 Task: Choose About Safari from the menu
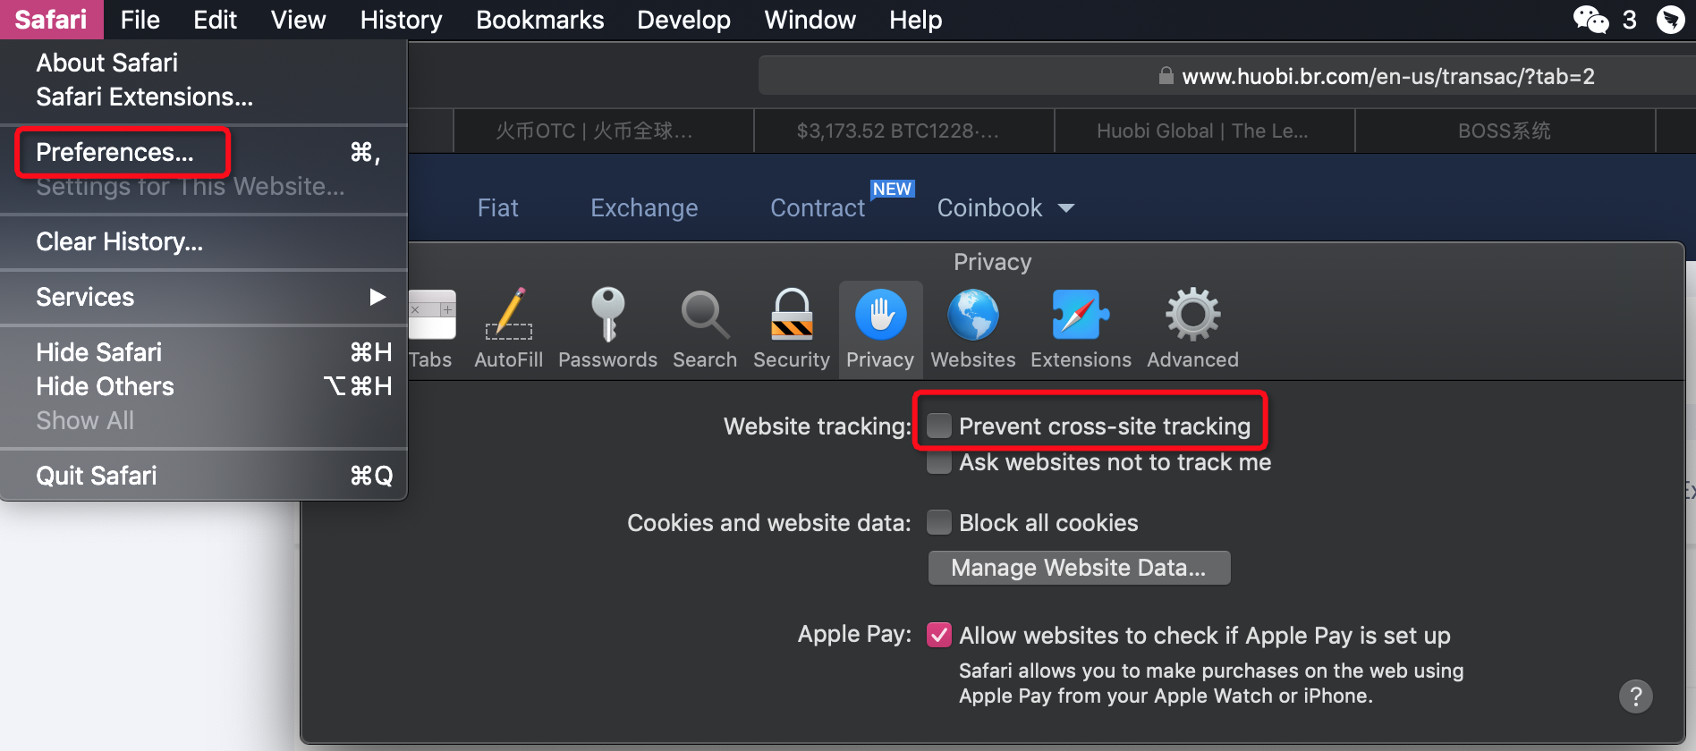coord(204,63)
